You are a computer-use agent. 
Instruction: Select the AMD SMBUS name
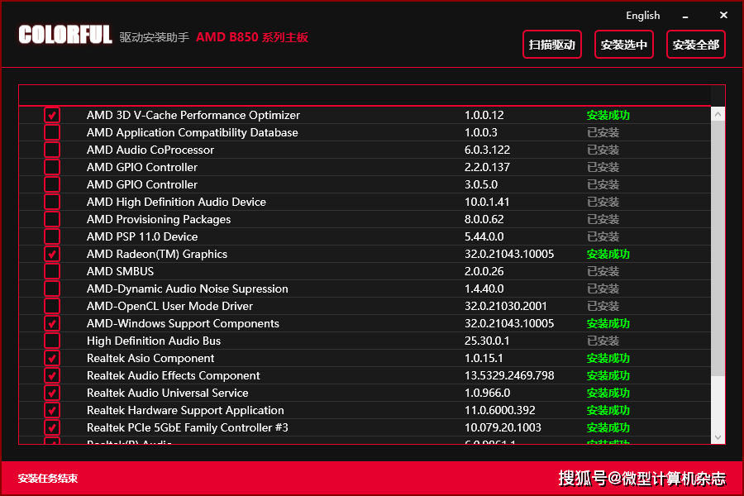coord(120,271)
